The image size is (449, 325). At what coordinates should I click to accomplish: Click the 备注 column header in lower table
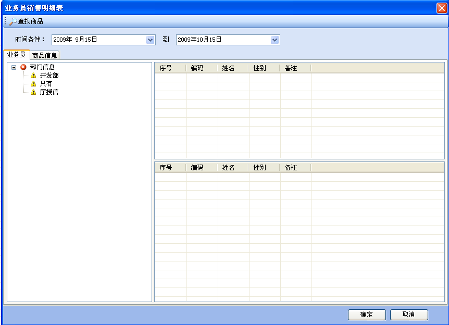click(295, 168)
